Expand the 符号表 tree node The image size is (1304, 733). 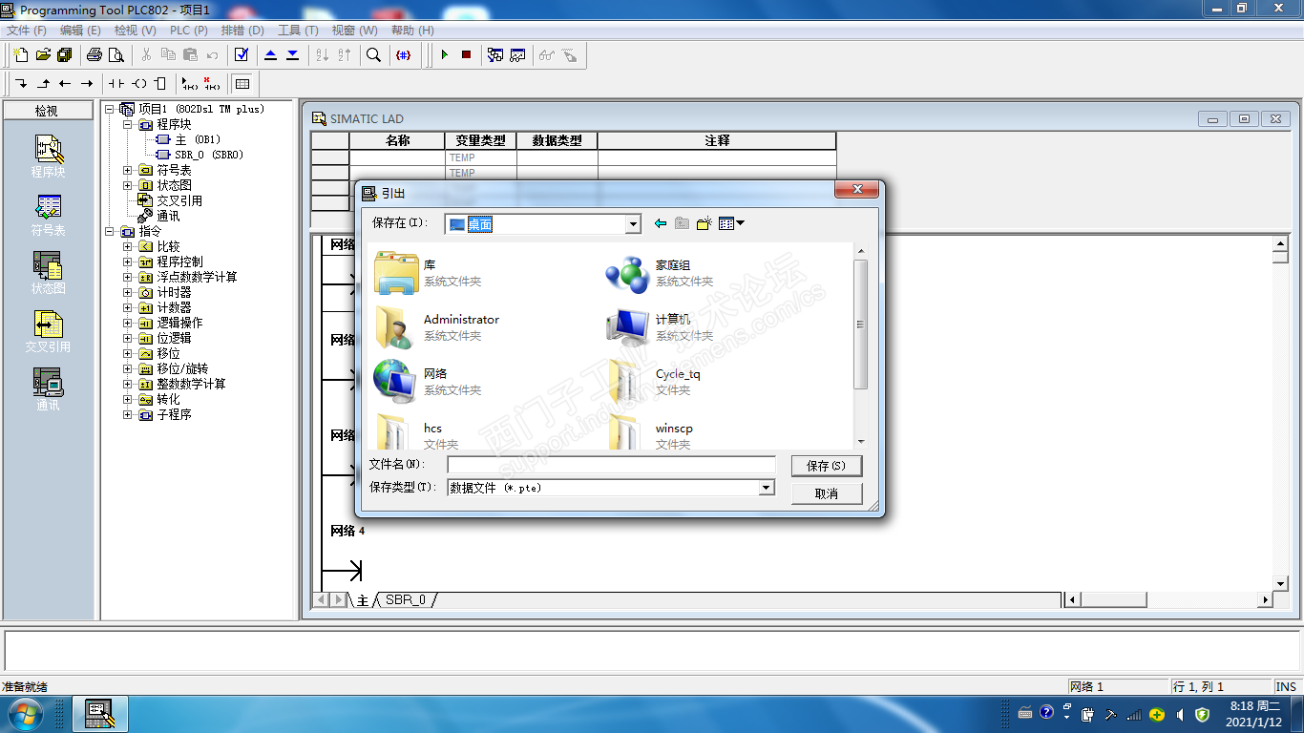click(128, 170)
